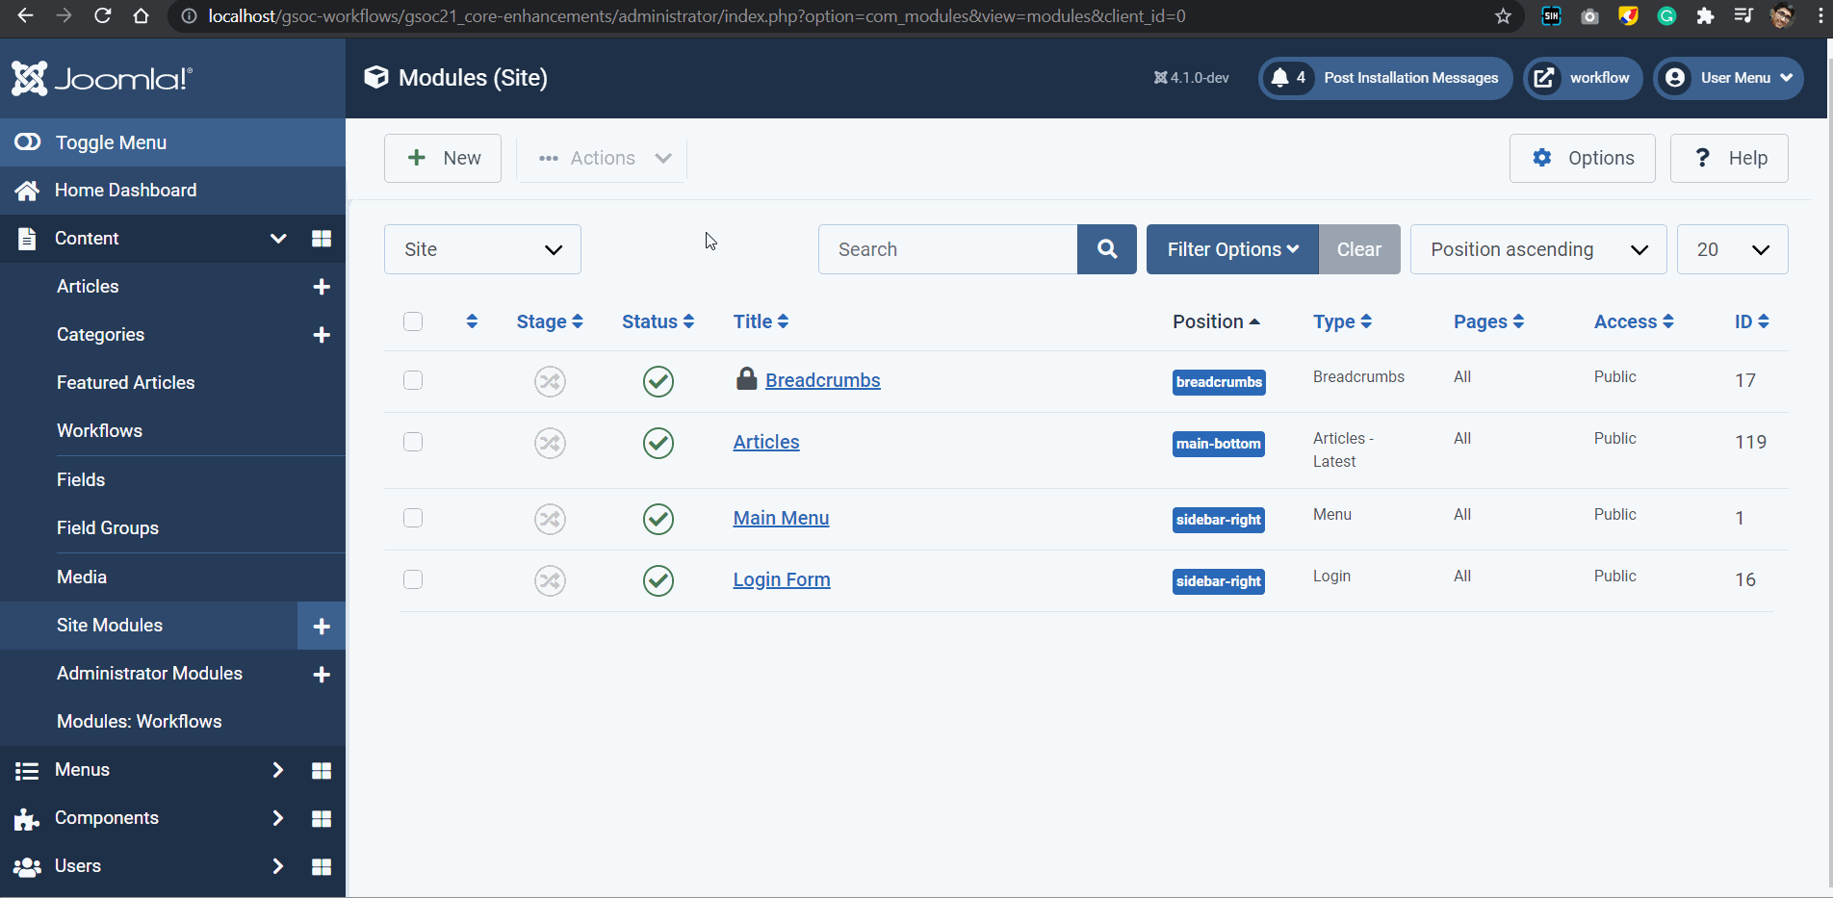Image resolution: width=1833 pixels, height=898 pixels.
Task: Click the Toggle Menu switch icon
Action: tap(27, 142)
